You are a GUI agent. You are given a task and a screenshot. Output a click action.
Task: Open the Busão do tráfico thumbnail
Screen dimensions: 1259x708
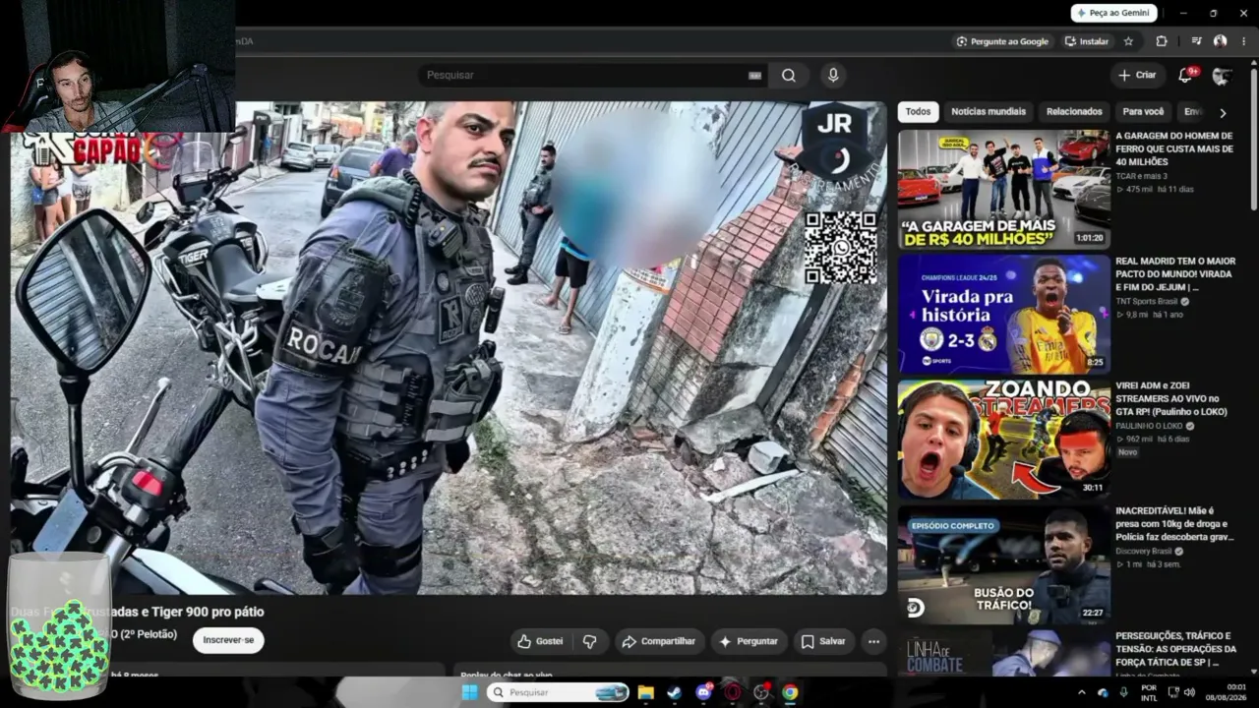click(x=1003, y=564)
